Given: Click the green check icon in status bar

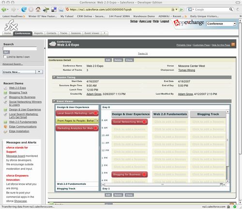Looking at the screenshot, I should (235, 207).
